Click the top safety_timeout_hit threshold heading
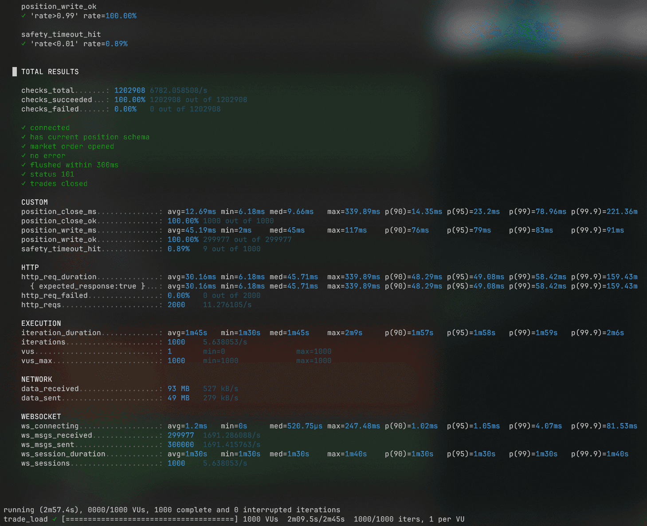Viewport: 647px width, 526px height. tap(61, 35)
